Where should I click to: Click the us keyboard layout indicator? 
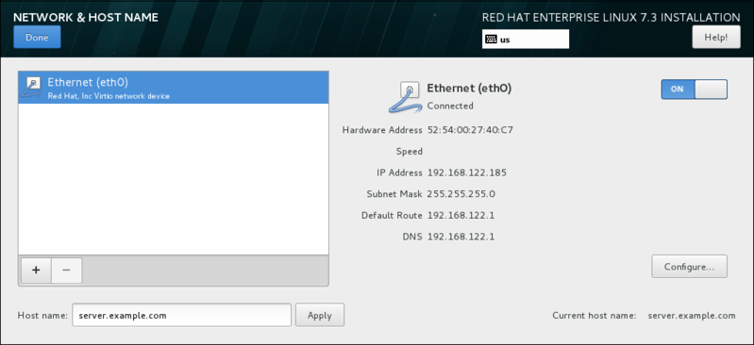point(526,40)
